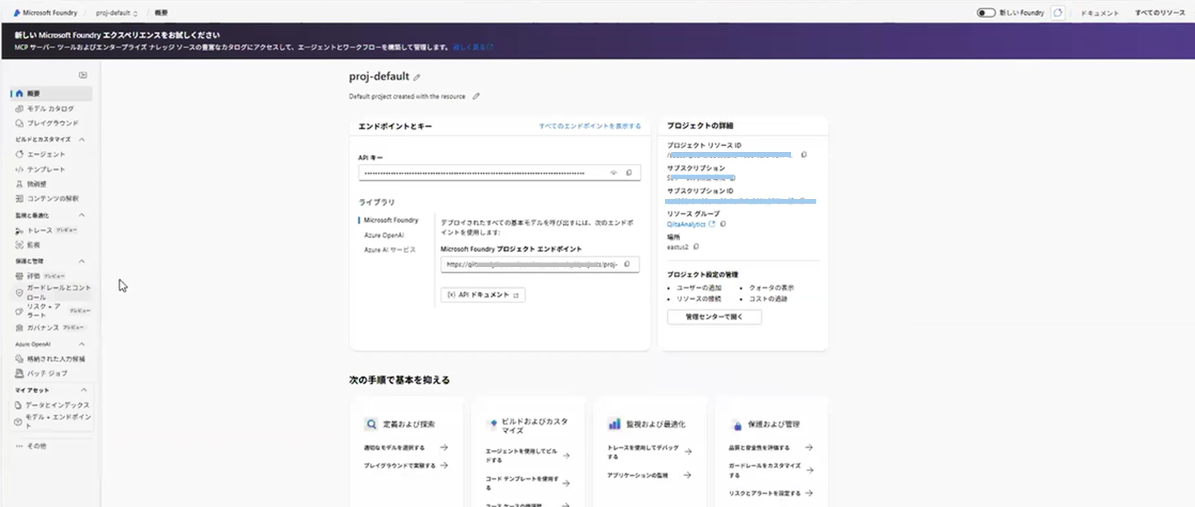Copy the API キー value
Image resolution: width=1195 pixels, height=507 pixels.
(629, 173)
